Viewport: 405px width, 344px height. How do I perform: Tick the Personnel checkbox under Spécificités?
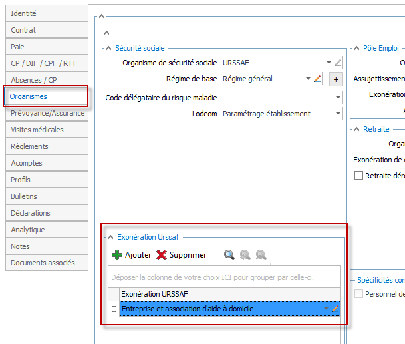358,294
